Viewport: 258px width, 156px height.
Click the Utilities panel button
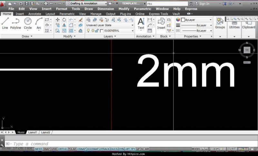click(x=234, y=25)
